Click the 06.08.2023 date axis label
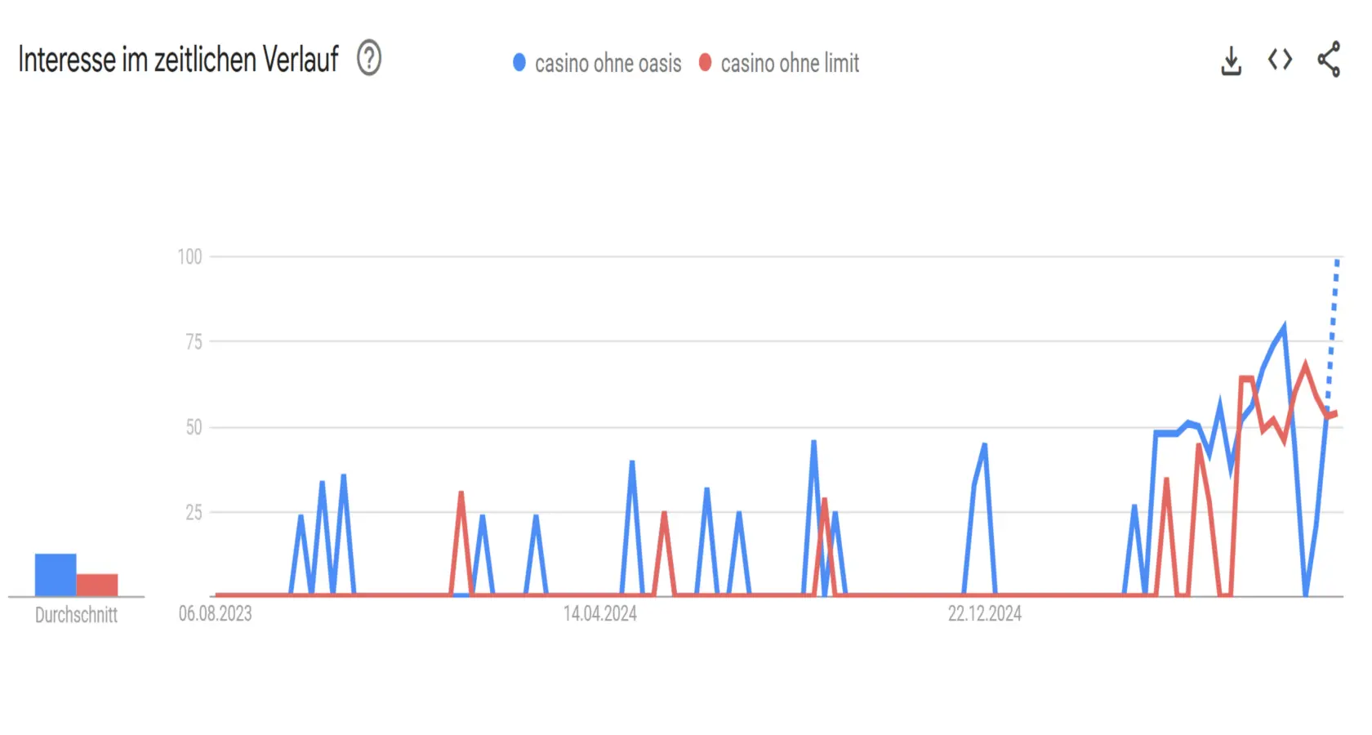1372x735 pixels. 216,614
